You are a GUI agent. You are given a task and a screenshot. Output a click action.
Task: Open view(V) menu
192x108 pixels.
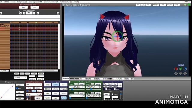[13, 2]
